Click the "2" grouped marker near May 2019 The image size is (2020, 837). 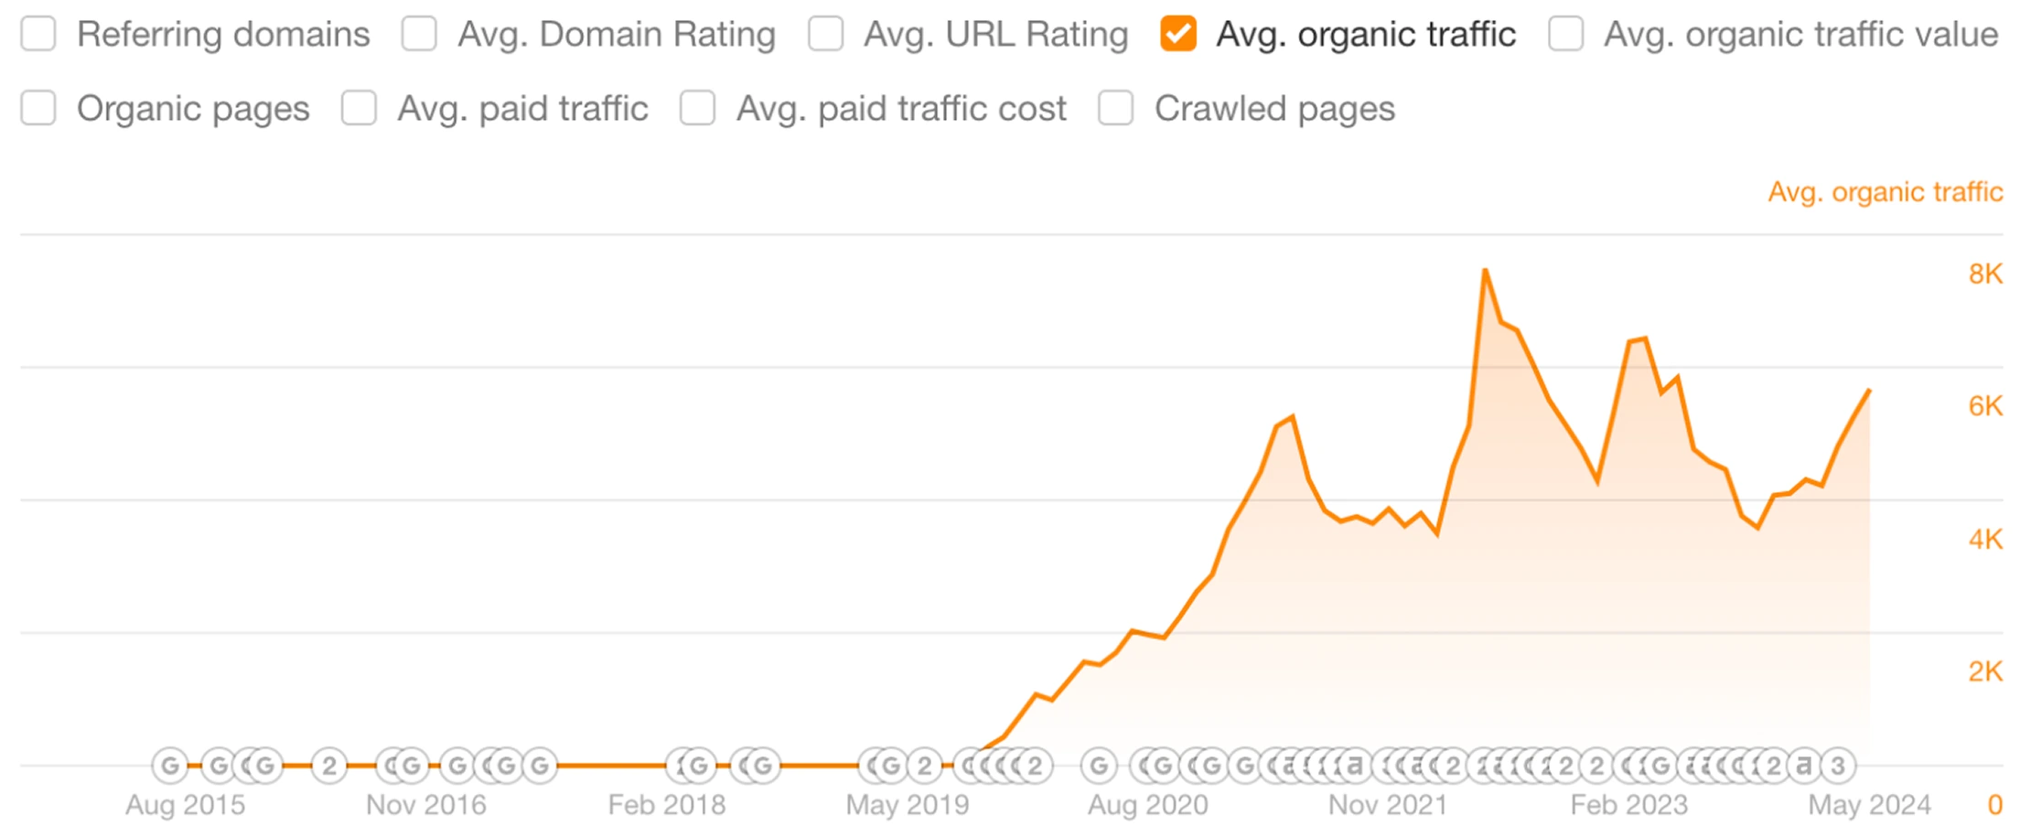(x=926, y=766)
